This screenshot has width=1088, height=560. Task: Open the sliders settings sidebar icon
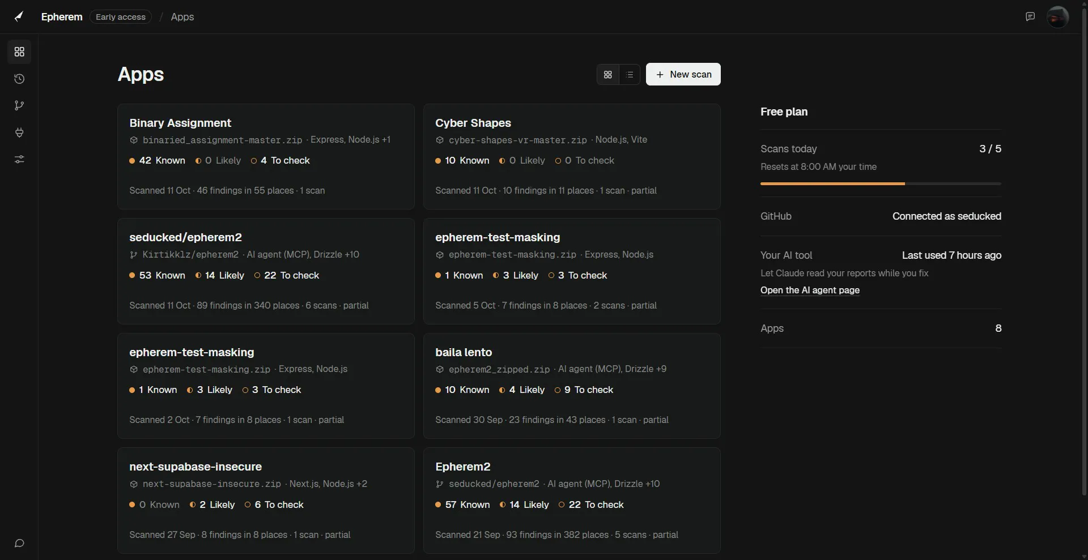click(19, 159)
